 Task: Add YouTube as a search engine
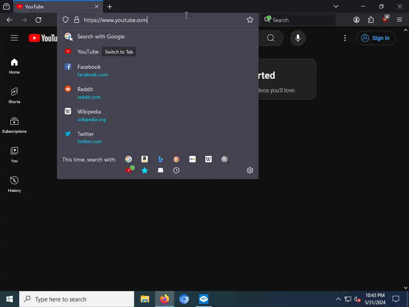(x=130, y=169)
